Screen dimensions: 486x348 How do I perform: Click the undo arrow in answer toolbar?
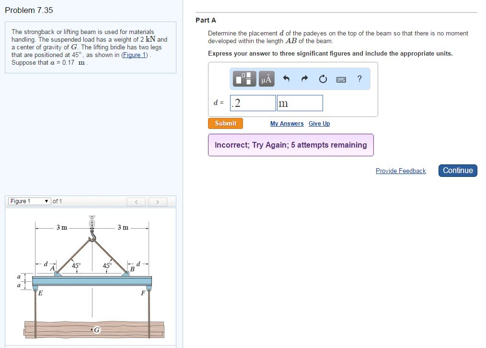[286, 79]
